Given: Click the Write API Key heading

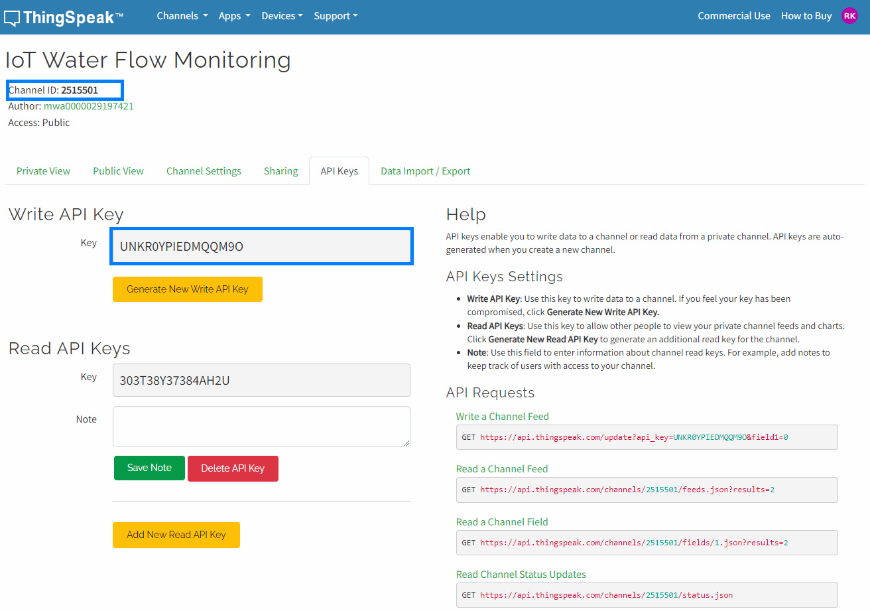Looking at the screenshot, I should pos(66,214).
